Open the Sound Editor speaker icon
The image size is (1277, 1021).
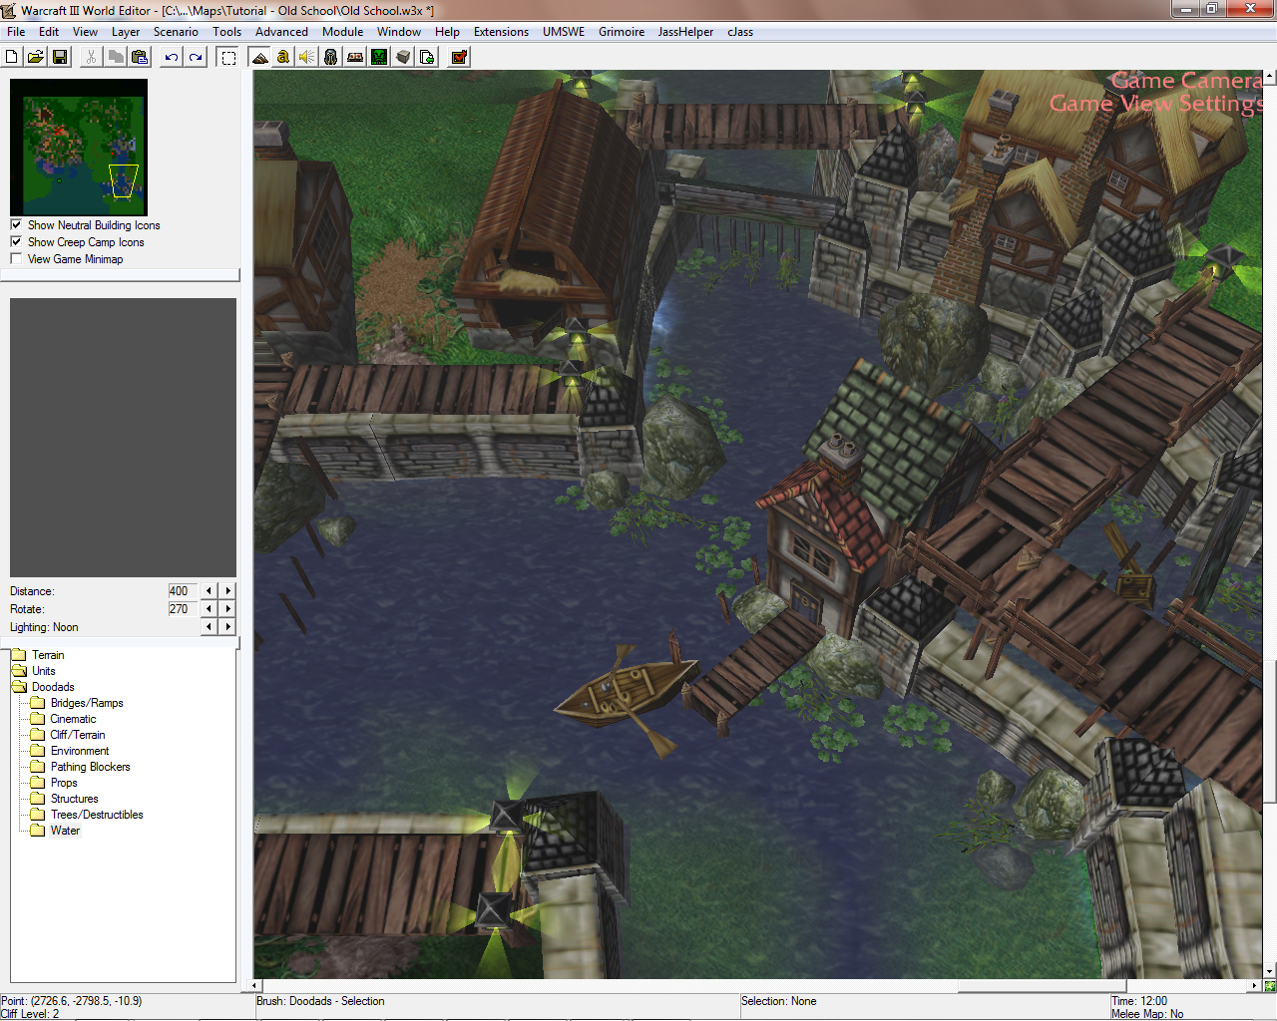pyautogui.click(x=307, y=57)
